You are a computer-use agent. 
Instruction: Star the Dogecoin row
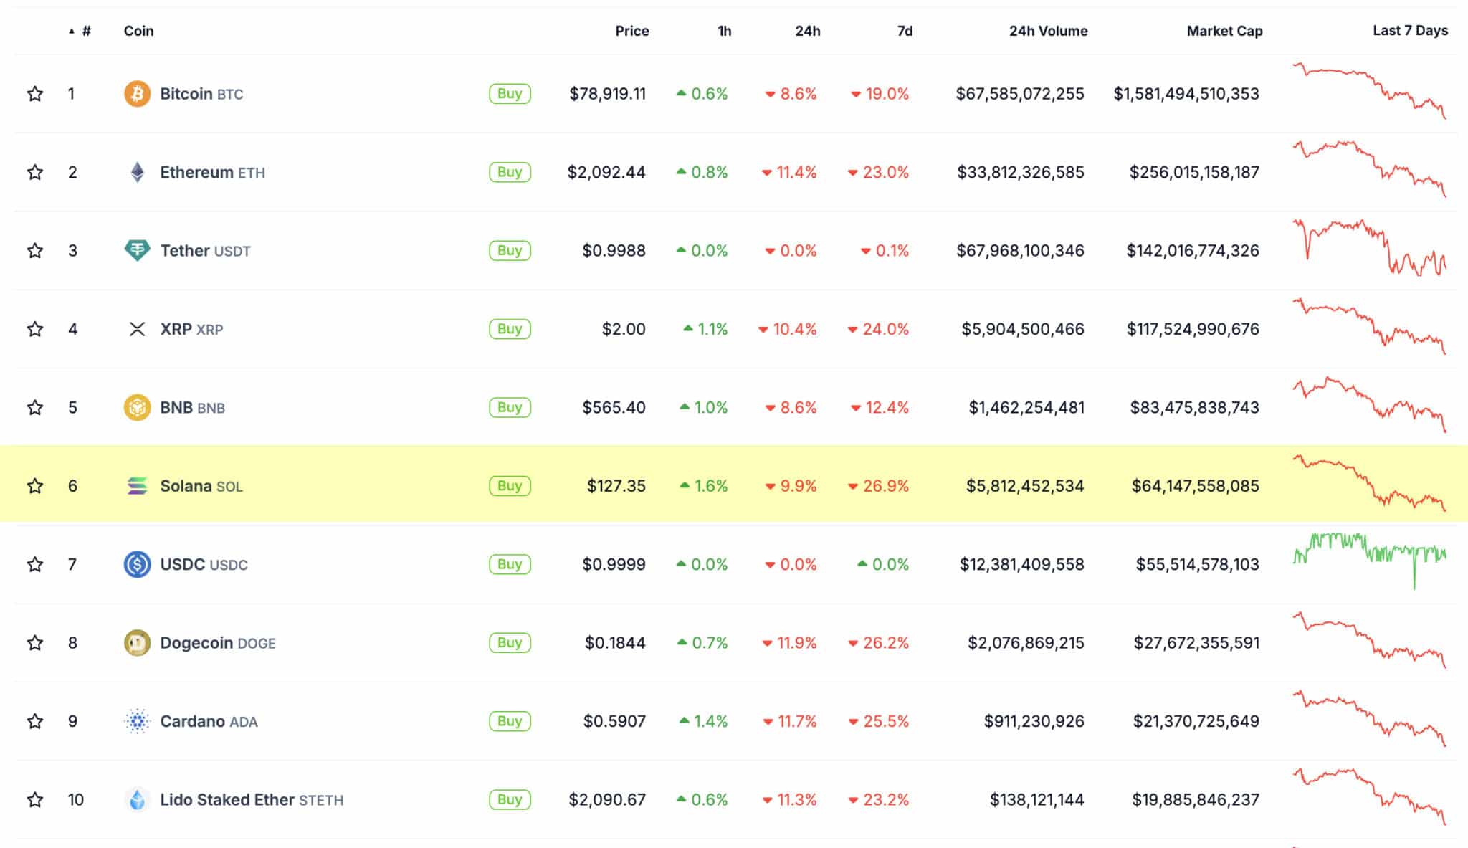[x=35, y=643]
